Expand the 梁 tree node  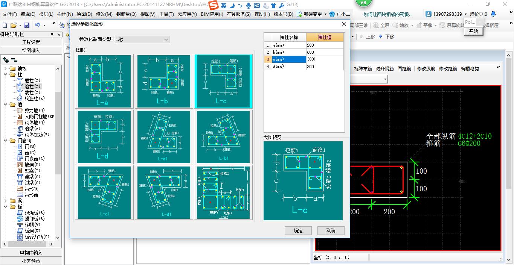click(6, 201)
